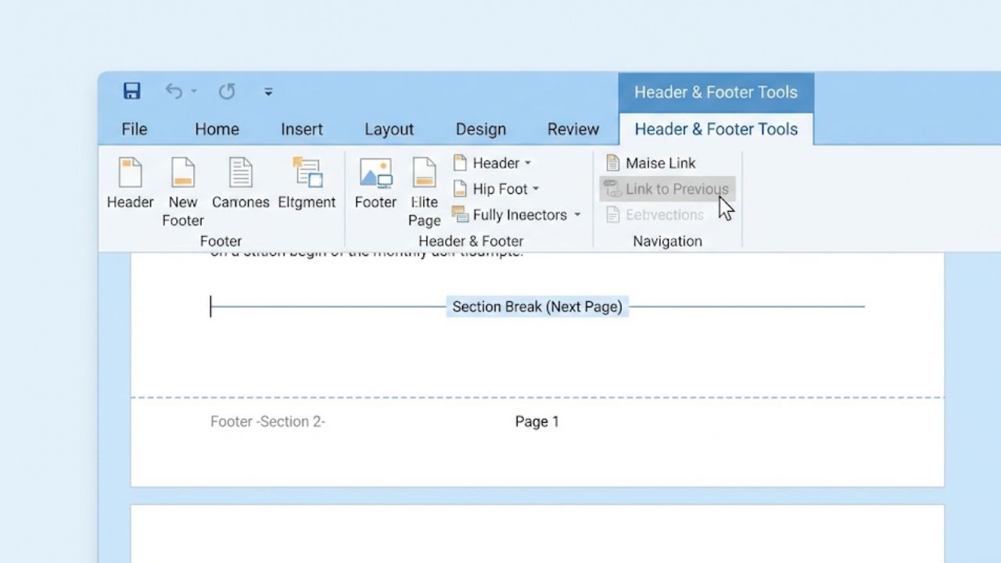The width and height of the screenshot is (1001, 563).
Task: Open the quick access toolbar customization arrow
Action: (x=268, y=91)
